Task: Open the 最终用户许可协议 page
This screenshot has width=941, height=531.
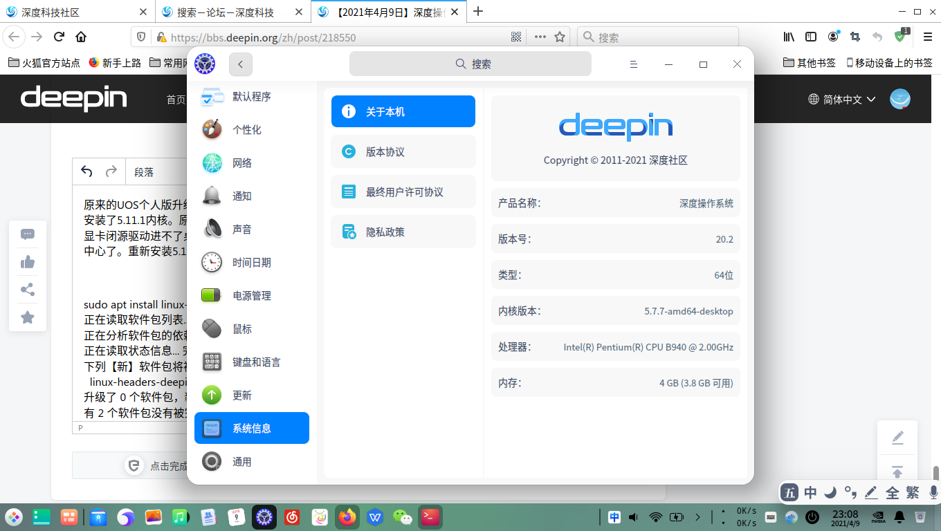Action: click(403, 192)
